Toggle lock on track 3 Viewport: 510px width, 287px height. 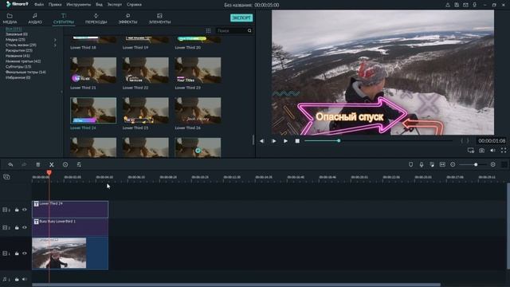click(x=17, y=210)
